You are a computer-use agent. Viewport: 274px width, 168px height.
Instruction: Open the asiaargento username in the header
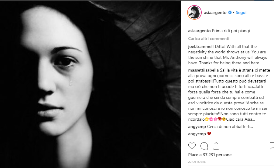(x=215, y=12)
